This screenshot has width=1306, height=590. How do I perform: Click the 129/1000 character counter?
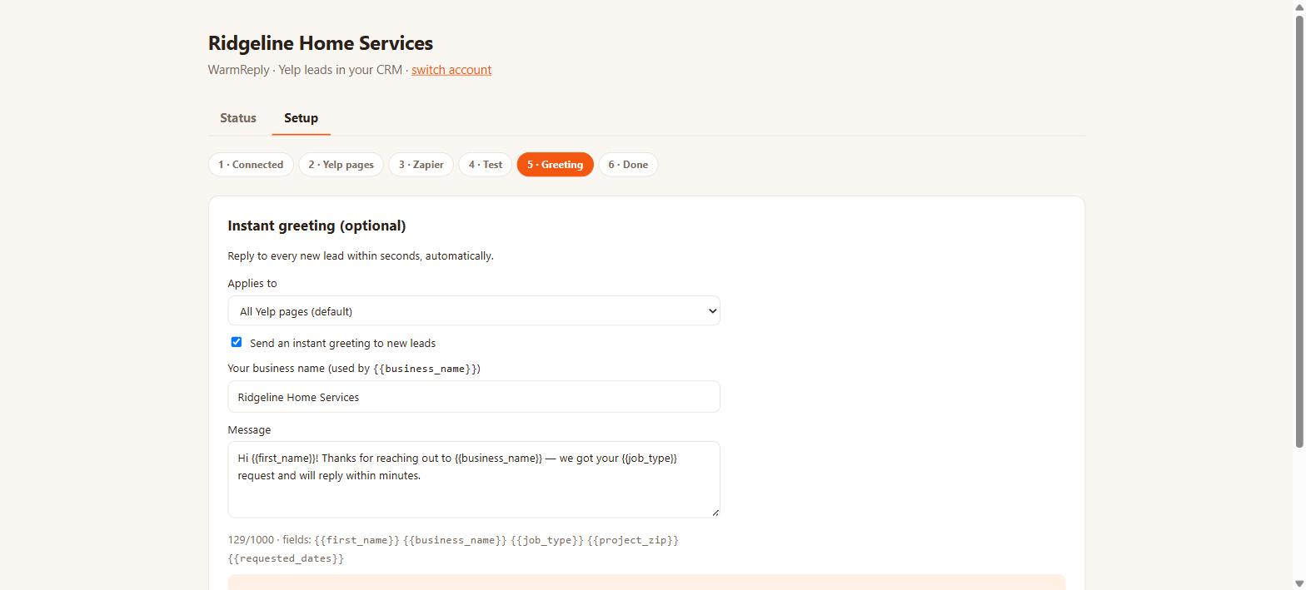(x=251, y=540)
